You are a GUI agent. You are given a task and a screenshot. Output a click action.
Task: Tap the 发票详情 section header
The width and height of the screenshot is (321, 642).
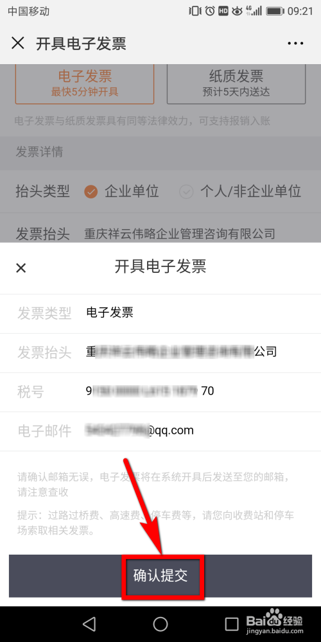[x=160, y=153]
